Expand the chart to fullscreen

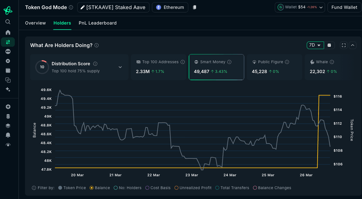pyautogui.click(x=344, y=45)
